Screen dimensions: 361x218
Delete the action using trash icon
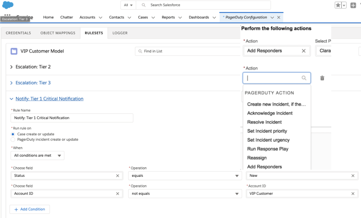pos(322,78)
